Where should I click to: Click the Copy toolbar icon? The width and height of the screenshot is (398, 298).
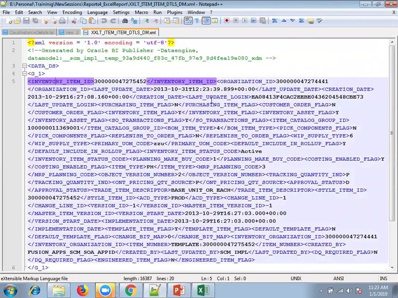tap(83, 21)
